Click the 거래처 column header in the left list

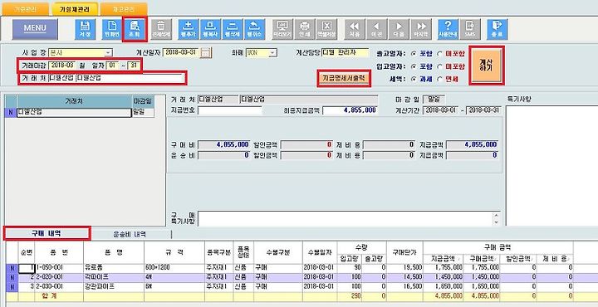tap(75, 101)
